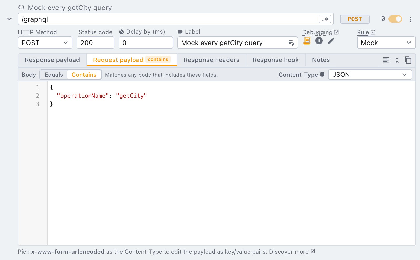Toggle regex matching for the URL field

coord(325,19)
